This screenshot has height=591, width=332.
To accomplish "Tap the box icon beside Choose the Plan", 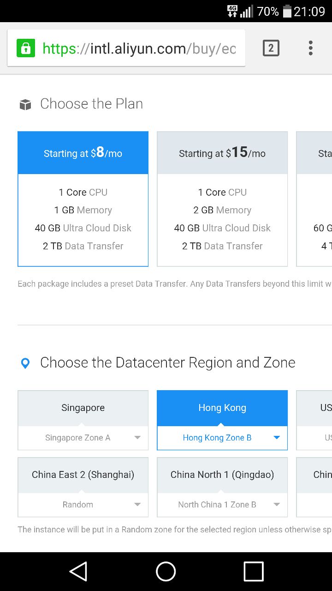I will pyautogui.click(x=25, y=105).
